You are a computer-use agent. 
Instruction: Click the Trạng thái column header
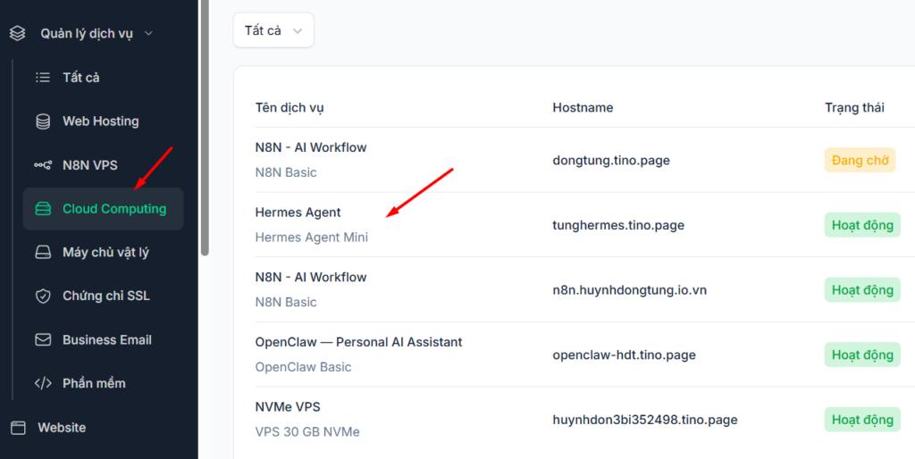(x=854, y=107)
